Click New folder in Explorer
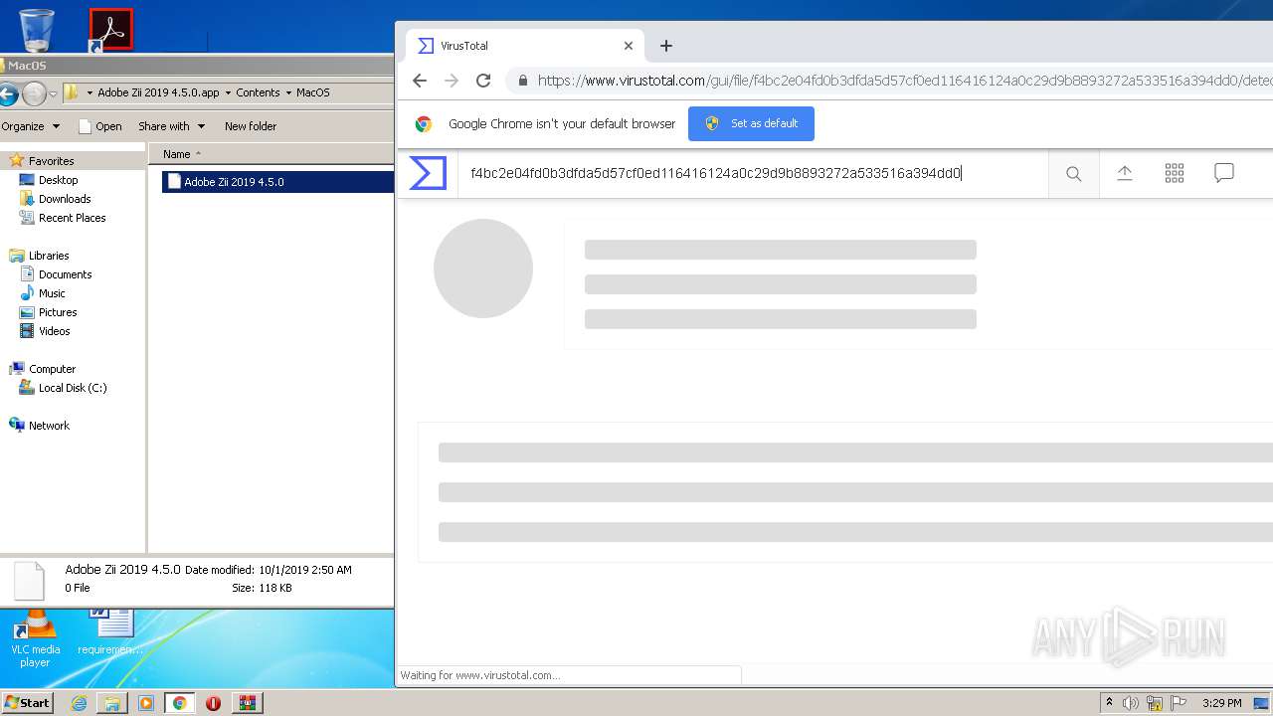This screenshot has height=716, width=1273. 251,126
